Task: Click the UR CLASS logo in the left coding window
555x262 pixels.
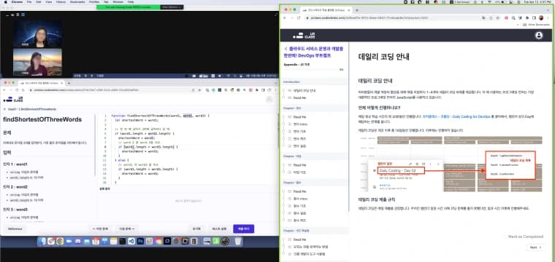Action: point(12,99)
